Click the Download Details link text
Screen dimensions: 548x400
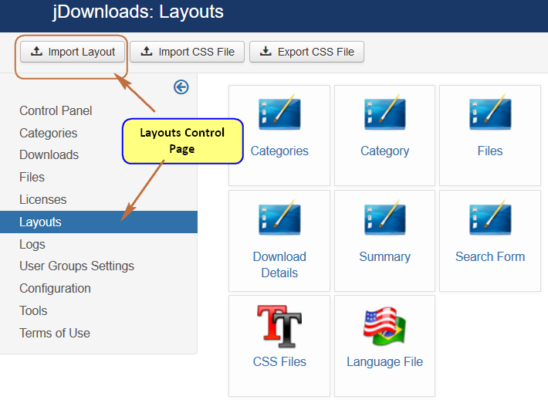(279, 265)
